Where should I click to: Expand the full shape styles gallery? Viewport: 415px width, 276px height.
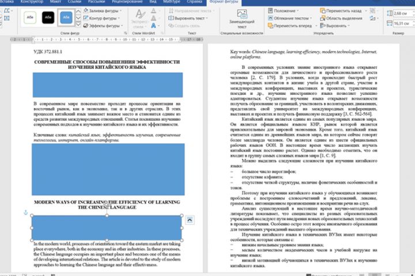pyautogui.click(x=78, y=24)
